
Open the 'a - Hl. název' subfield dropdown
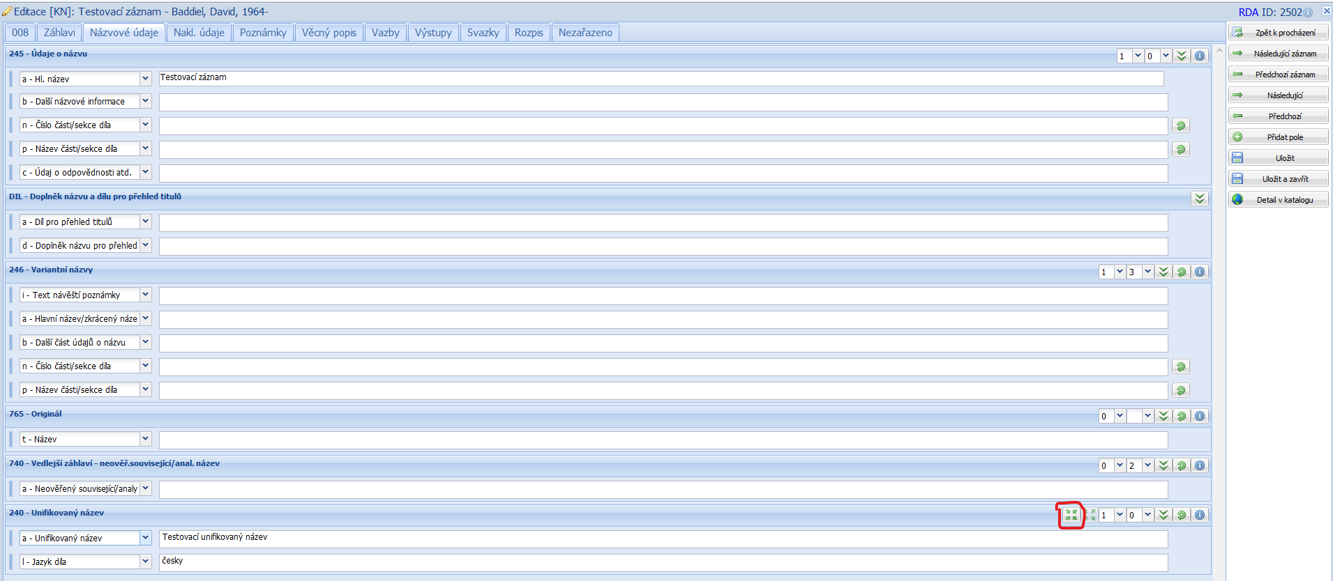(145, 79)
